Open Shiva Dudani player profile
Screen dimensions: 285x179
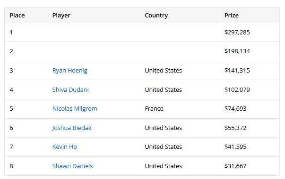click(70, 89)
